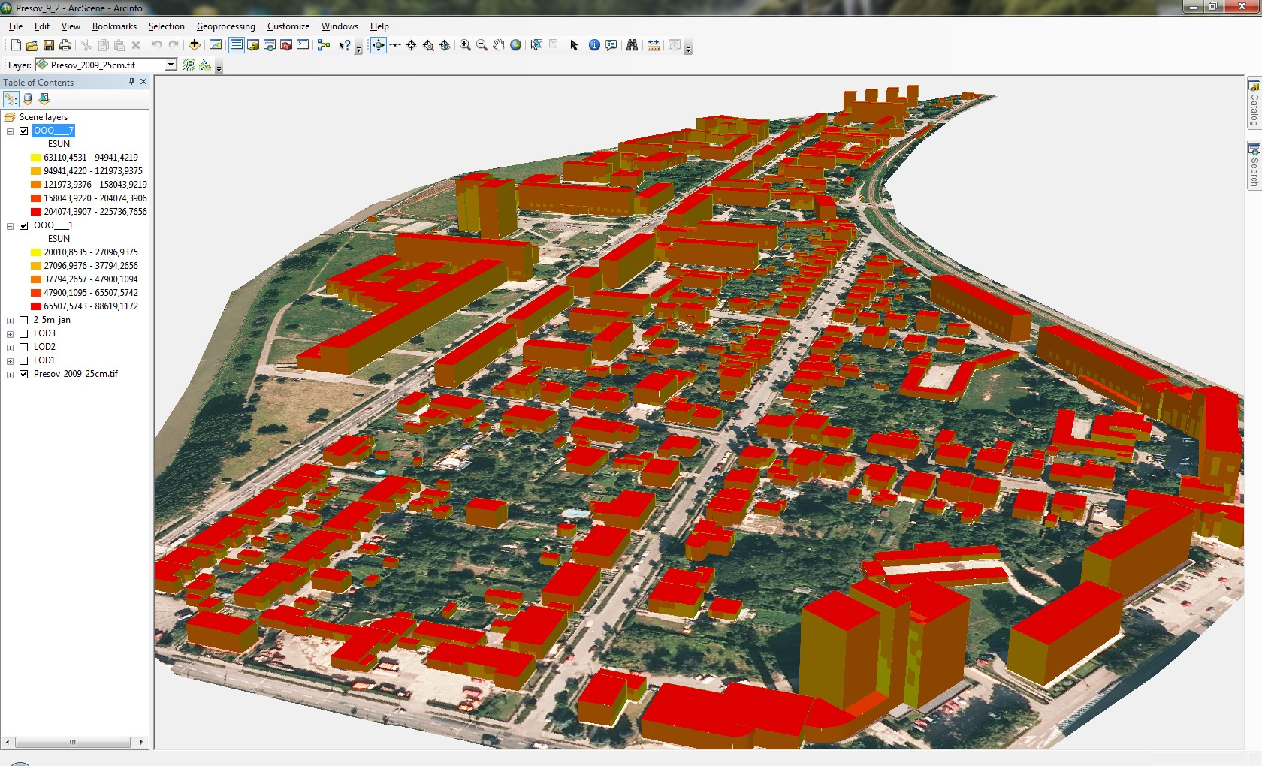Open the Windows menu

point(340,26)
